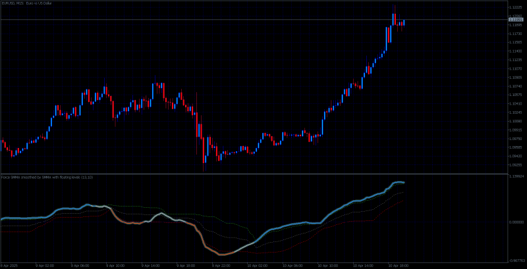The image size is (527, 269).
Task: Click the 8 Apr 2025 date label
Action: point(9,266)
